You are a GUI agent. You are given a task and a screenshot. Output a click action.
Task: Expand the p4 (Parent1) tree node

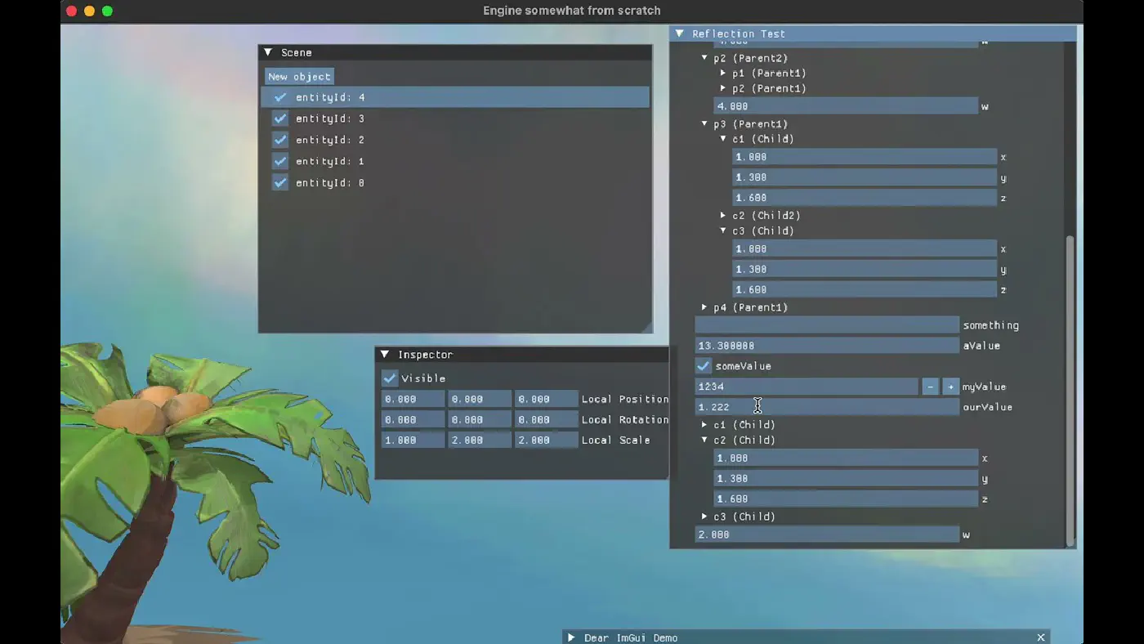[704, 307]
